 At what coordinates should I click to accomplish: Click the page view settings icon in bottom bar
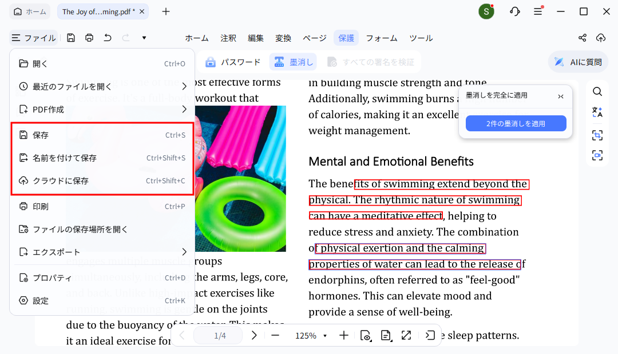[x=365, y=336]
